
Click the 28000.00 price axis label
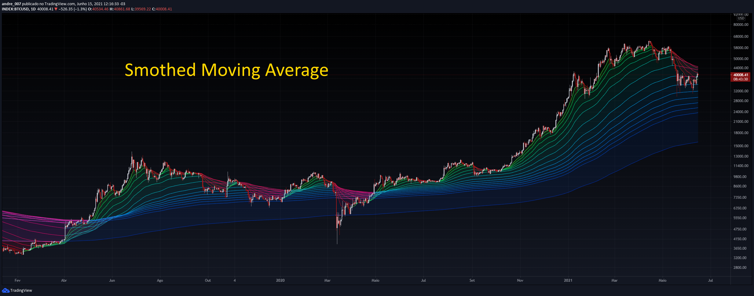coord(741,101)
